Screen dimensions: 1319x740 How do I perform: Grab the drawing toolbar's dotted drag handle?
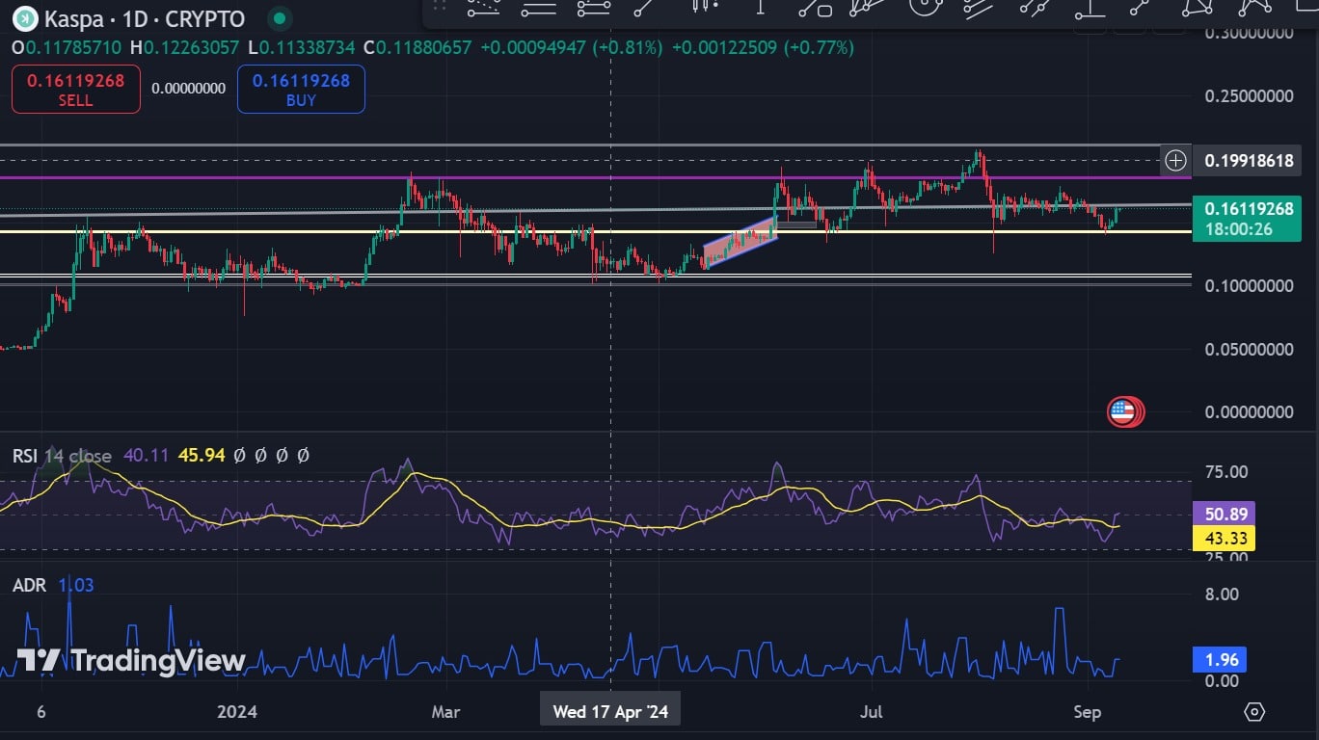439,7
